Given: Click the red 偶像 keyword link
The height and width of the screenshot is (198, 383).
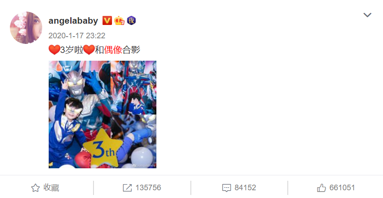Looking at the screenshot, I should point(113,50).
